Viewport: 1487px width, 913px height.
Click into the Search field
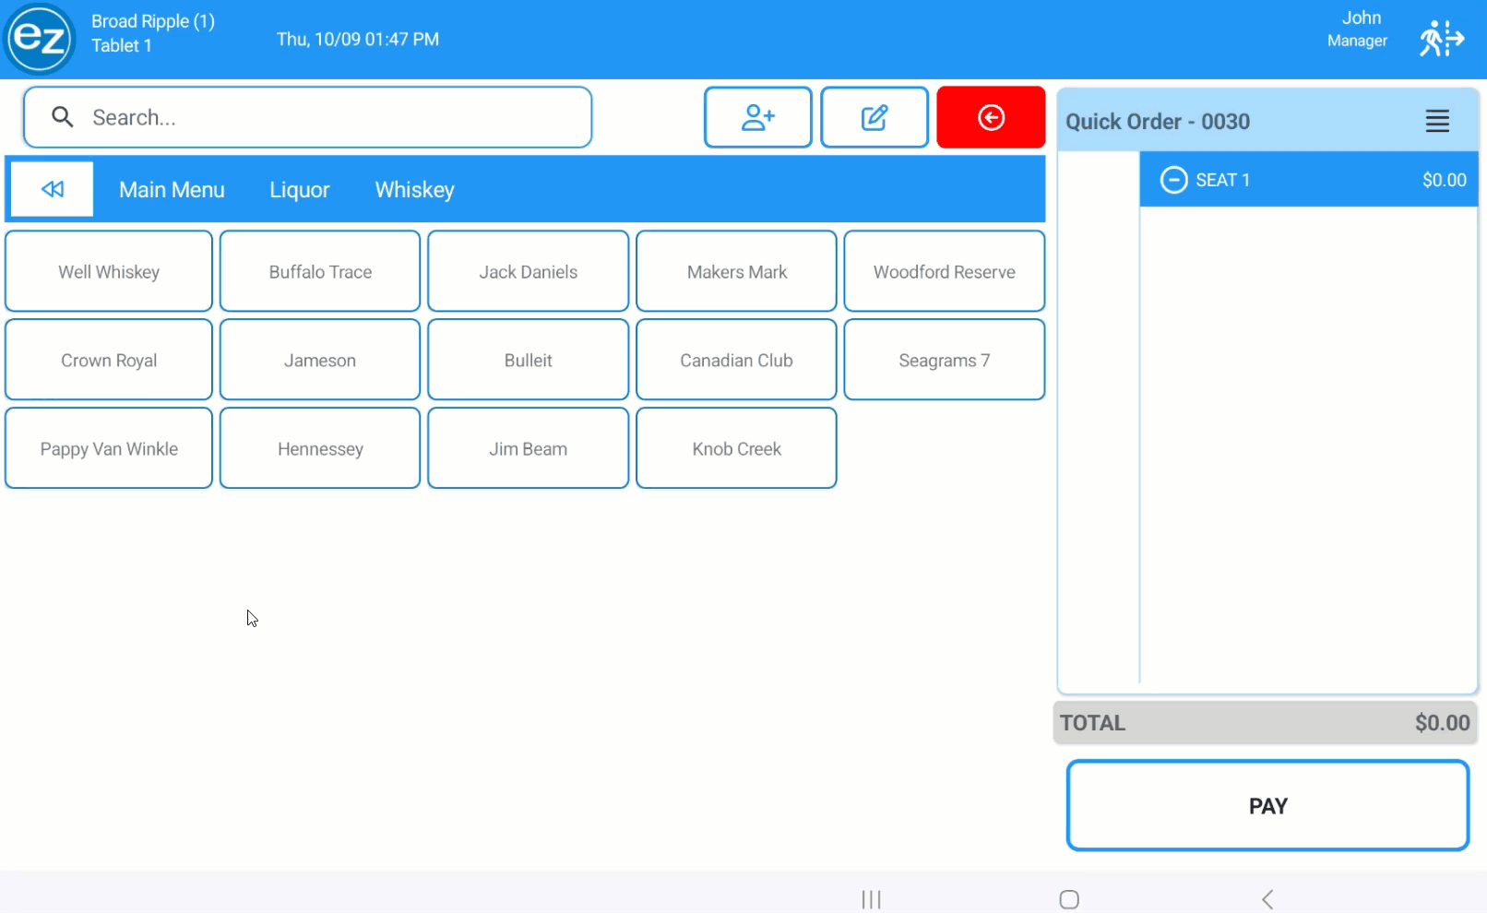point(307,117)
